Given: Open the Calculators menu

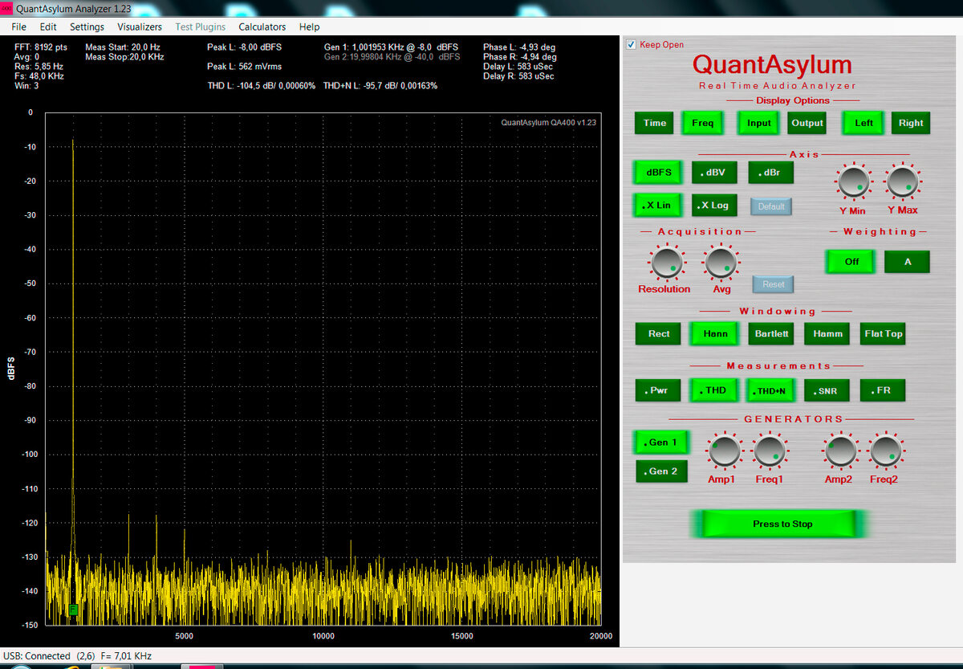Looking at the screenshot, I should (262, 27).
